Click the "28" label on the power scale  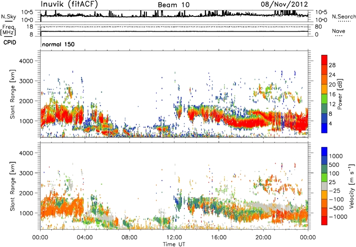332,65
